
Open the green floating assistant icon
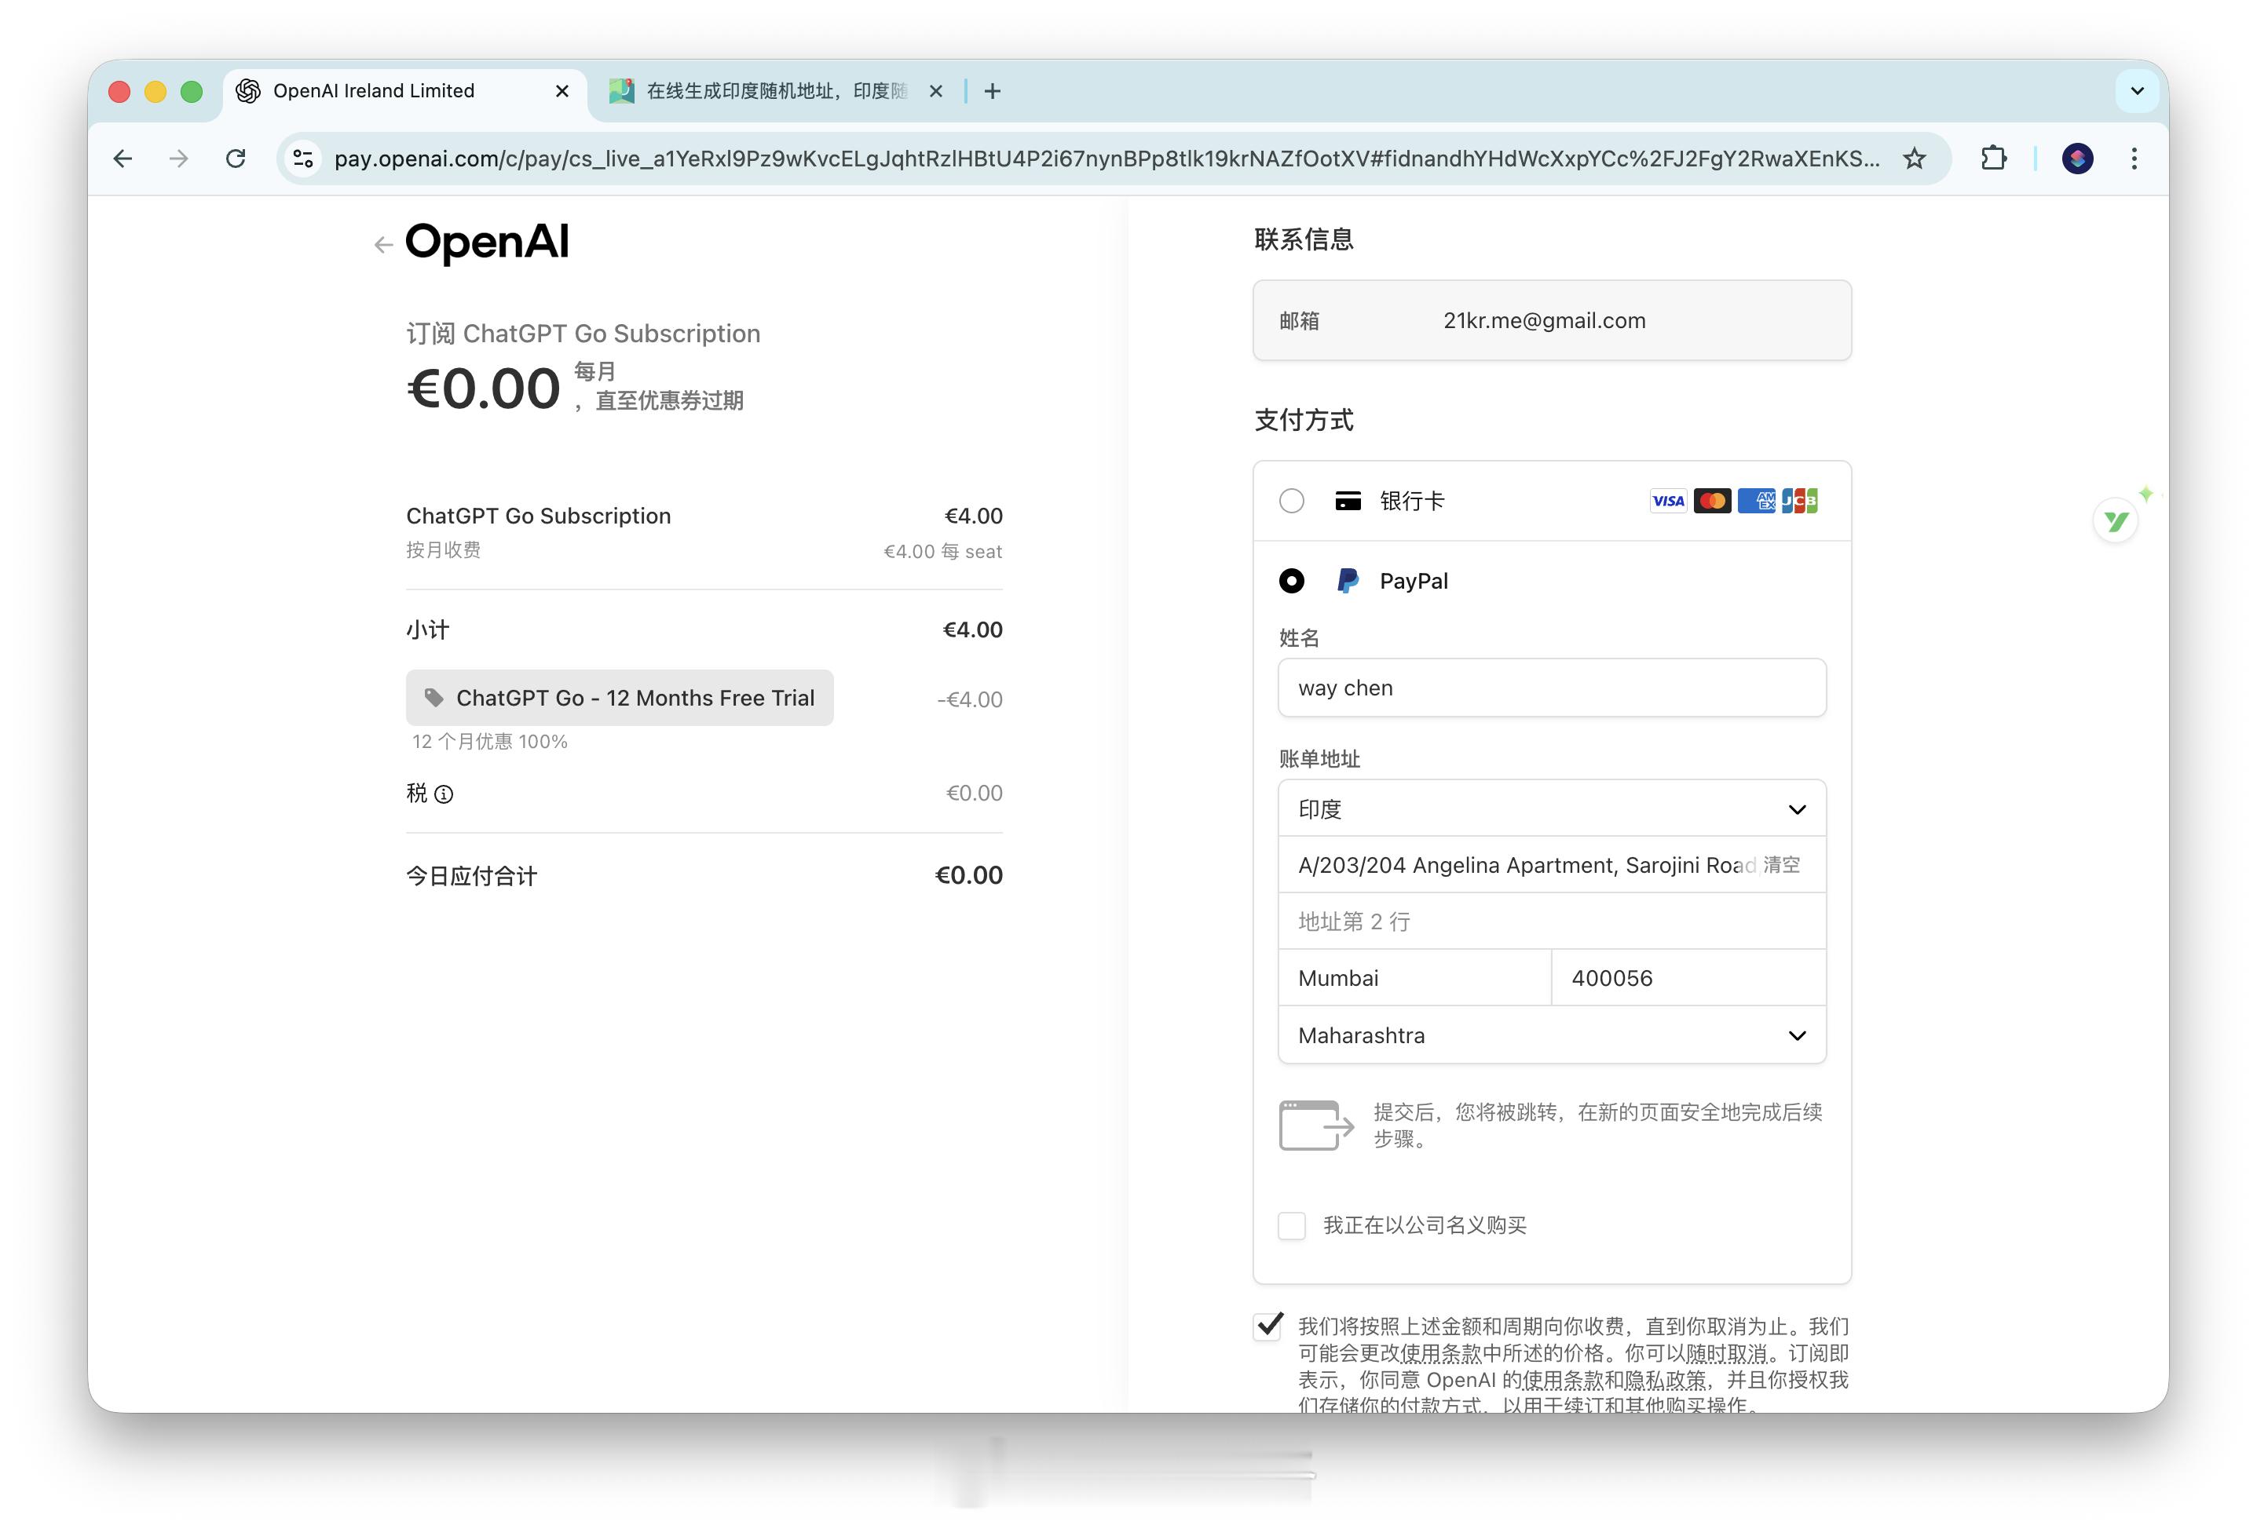pos(2115,521)
